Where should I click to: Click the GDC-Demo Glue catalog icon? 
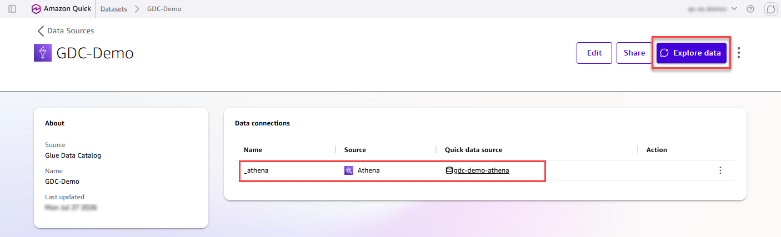43,53
